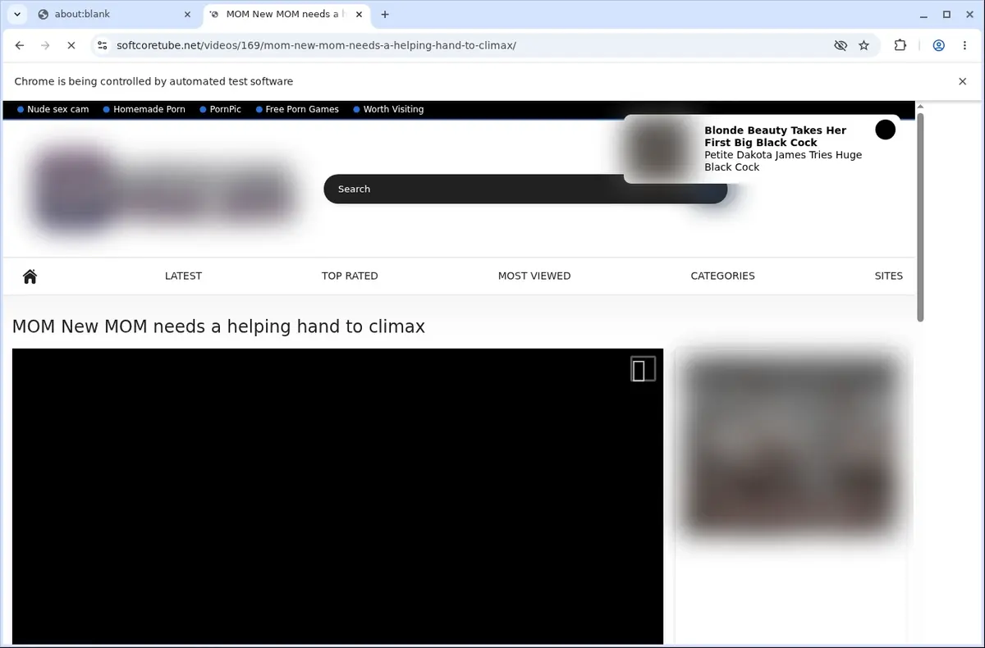
Task: Click the scrollbar up arrow
Action: [x=920, y=107]
